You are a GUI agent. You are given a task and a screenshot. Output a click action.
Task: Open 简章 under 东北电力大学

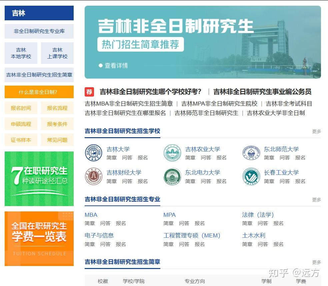point(190,181)
